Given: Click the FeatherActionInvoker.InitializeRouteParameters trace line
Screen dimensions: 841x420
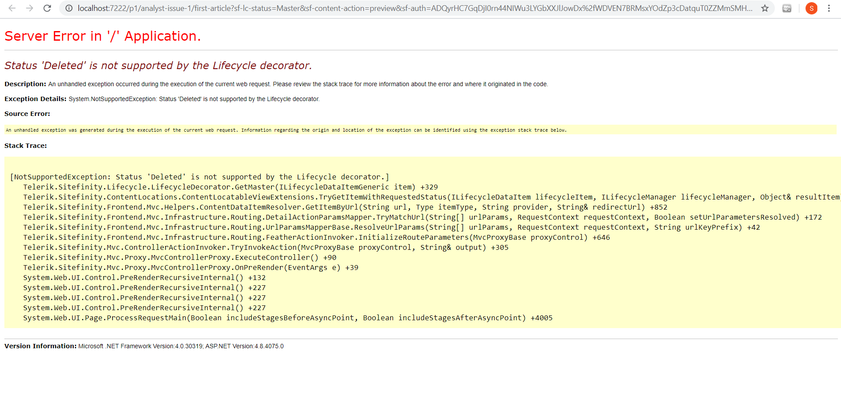Looking at the screenshot, I should tap(317, 237).
